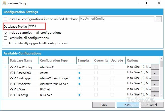Click scroll down arrow in configurations list
Viewport: 165px width, 111px height.
pos(161,95)
